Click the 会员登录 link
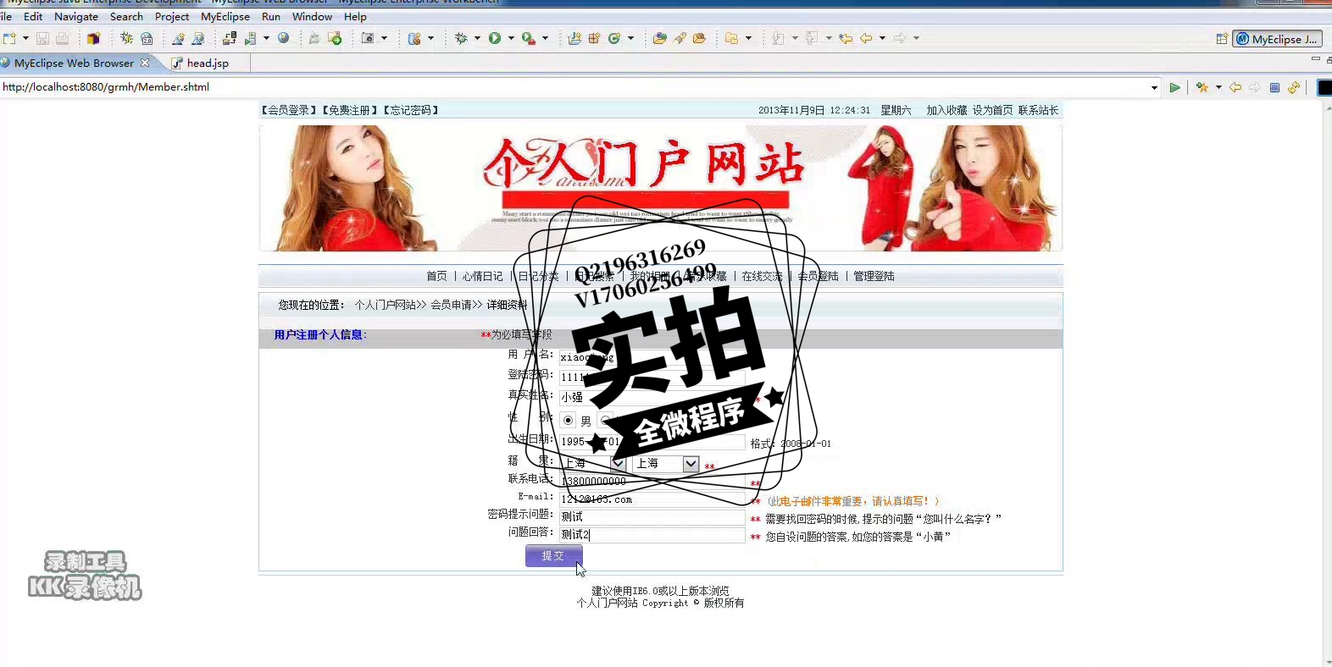This screenshot has height=667, width=1332. [288, 110]
